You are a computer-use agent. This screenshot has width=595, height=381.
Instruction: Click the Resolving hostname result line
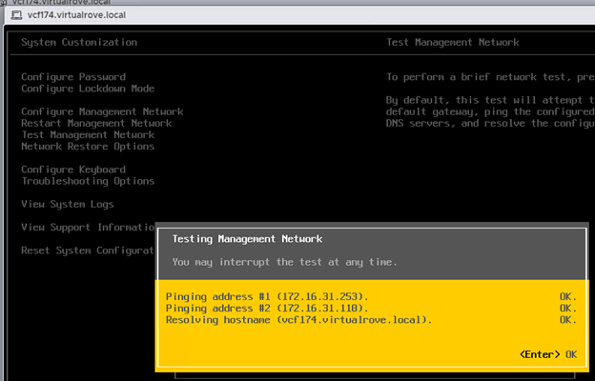(x=298, y=319)
